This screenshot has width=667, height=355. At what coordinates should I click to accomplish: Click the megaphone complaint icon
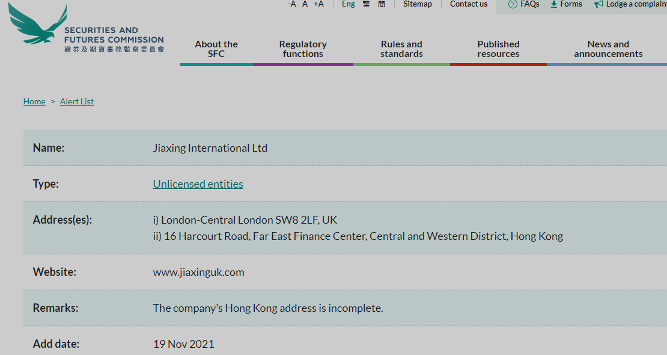598,4
